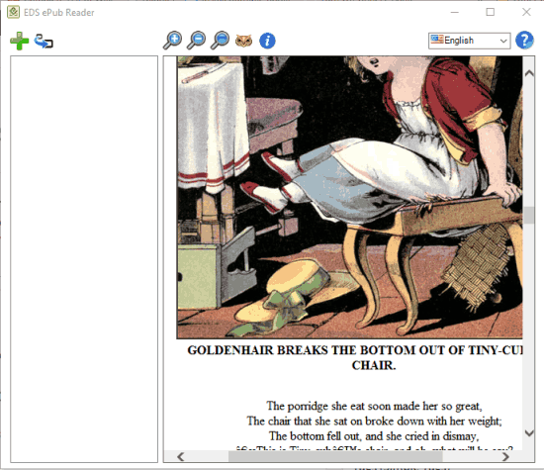
Task: Maximize the EDS ePub Reader window
Action: point(491,12)
